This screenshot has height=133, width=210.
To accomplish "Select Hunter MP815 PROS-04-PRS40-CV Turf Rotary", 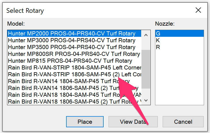I will 74,61.
